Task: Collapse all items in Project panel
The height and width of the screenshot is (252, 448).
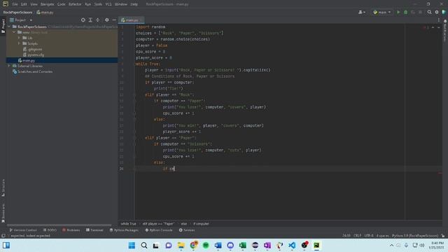Action: tap(98, 20)
